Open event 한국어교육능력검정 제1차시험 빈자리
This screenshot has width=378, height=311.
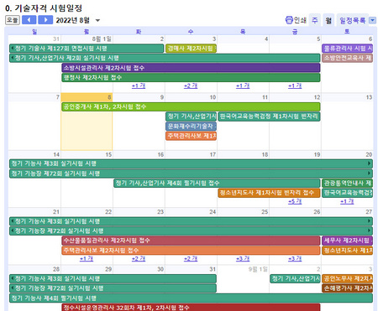[x=269, y=117]
